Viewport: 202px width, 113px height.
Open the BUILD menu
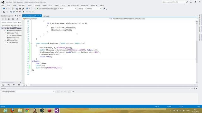coord(30,5)
